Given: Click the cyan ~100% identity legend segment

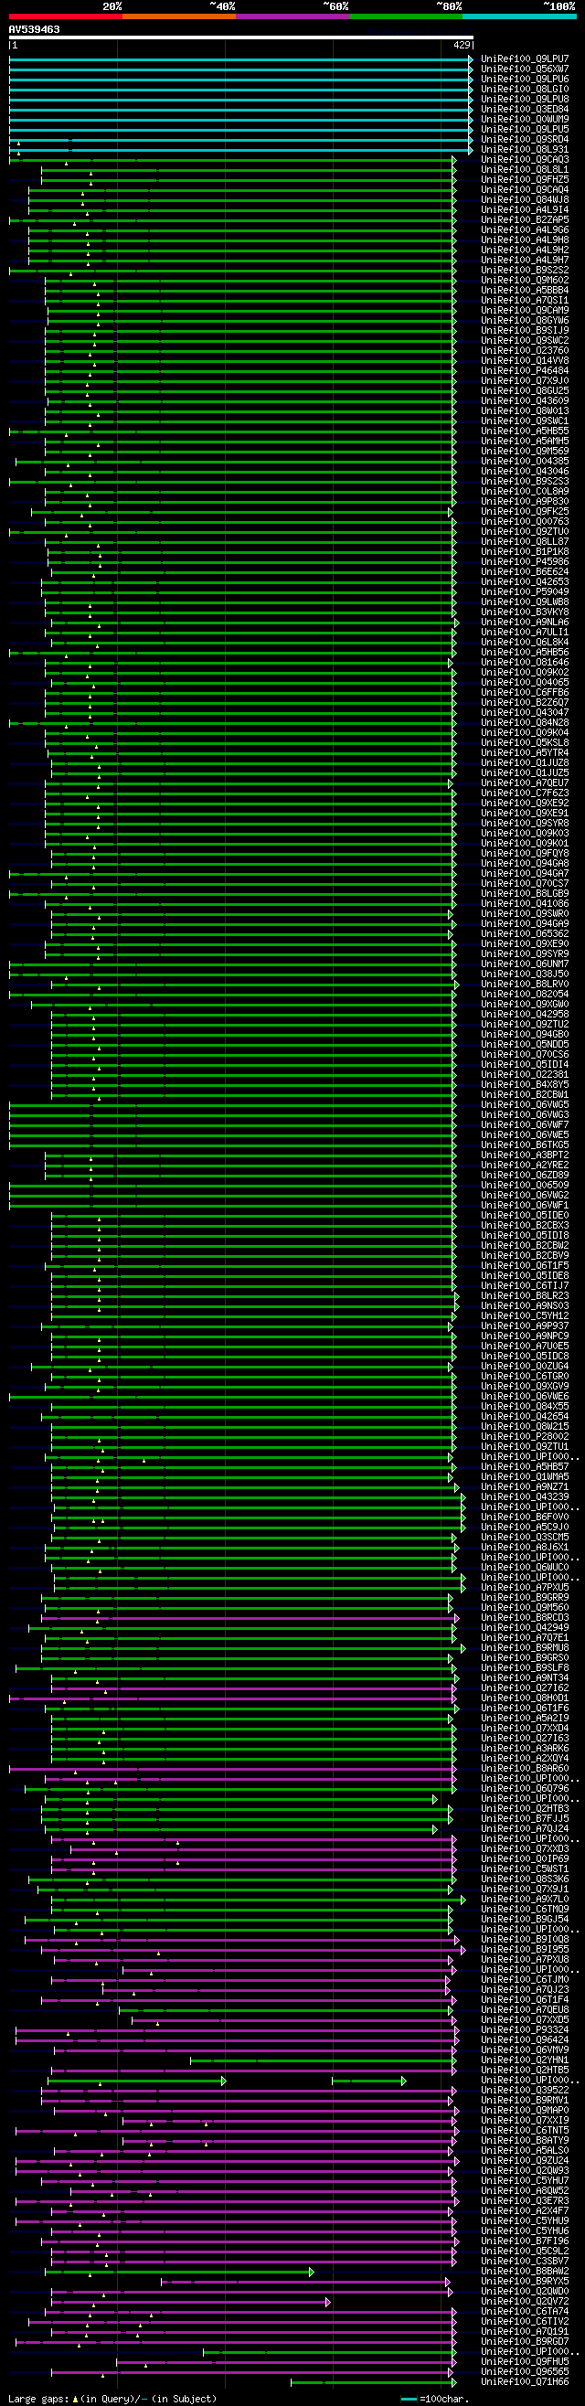Looking at the screenshot, I should 518,16.
